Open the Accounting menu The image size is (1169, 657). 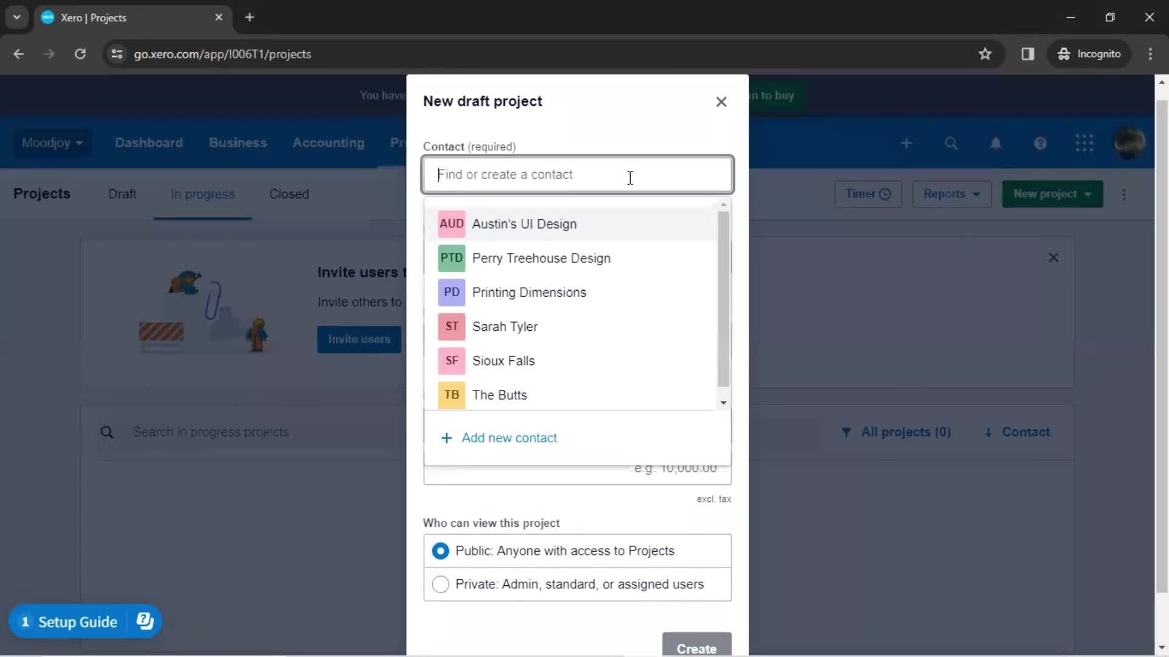pos(329,143)
